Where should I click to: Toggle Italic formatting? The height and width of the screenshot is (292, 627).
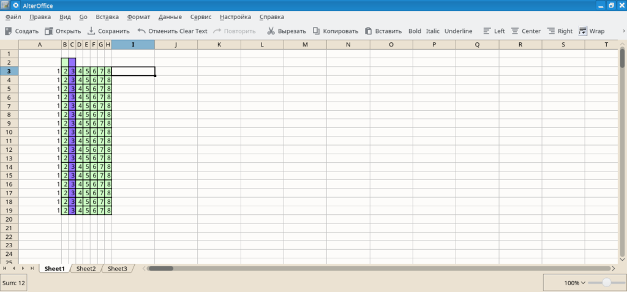[433, 31]
